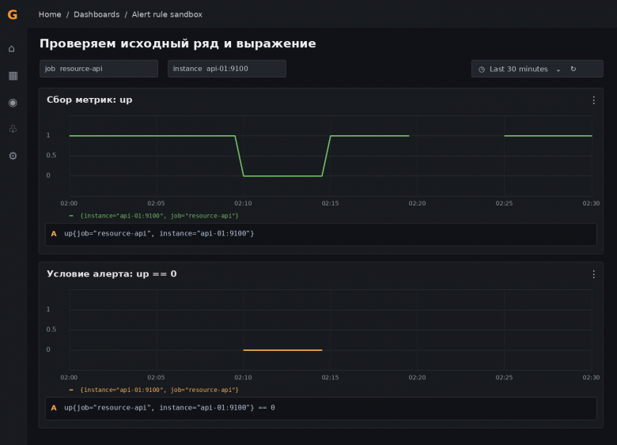Click the 0.5 y-axis label in up panel

coord(51,155)
